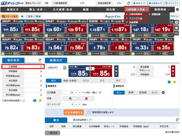Screen dimensions: 182x136
Task: Open help icon in 新規注文 order form
Action: tap(169, 82)
